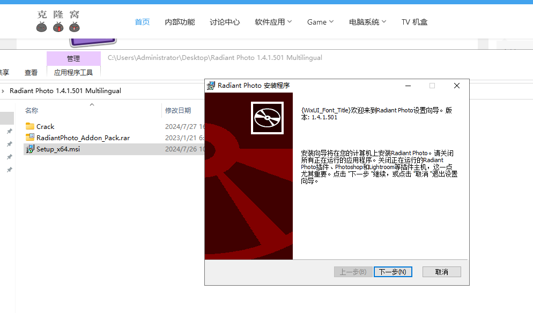Click 下一步(N) to continue installation
Image resolution: width=533 pixels, height=313 pixels.
(x=393, y=272)
